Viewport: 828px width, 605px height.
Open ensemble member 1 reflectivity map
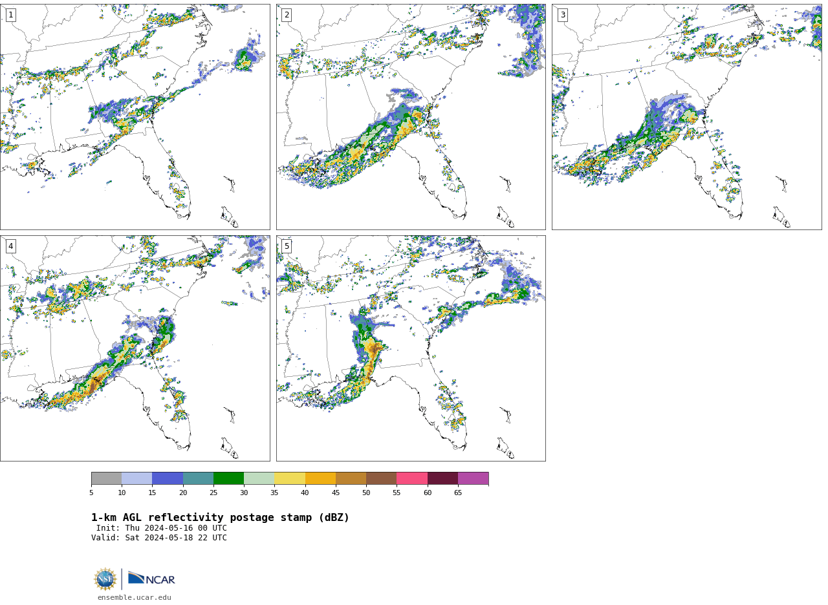point(135,117)
